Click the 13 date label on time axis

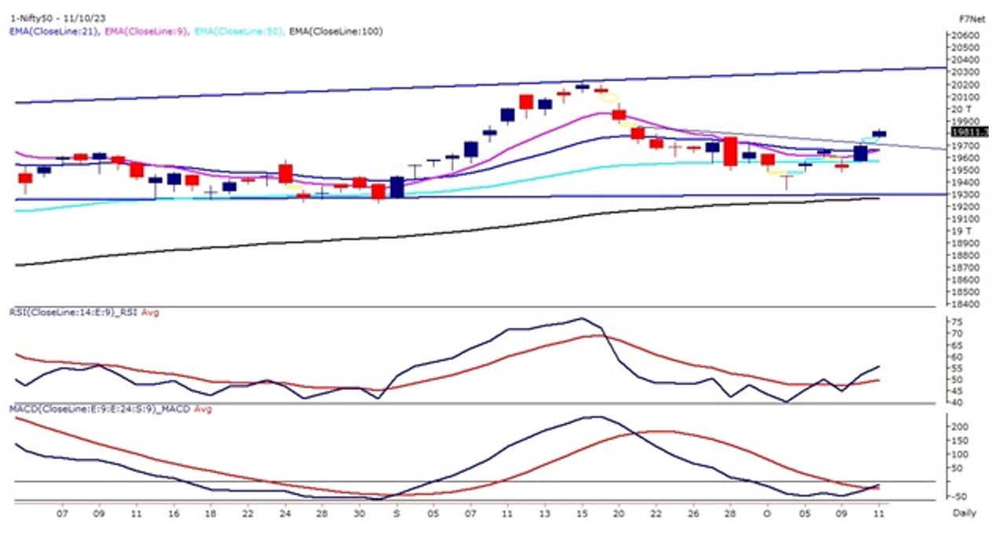(544, 512)
